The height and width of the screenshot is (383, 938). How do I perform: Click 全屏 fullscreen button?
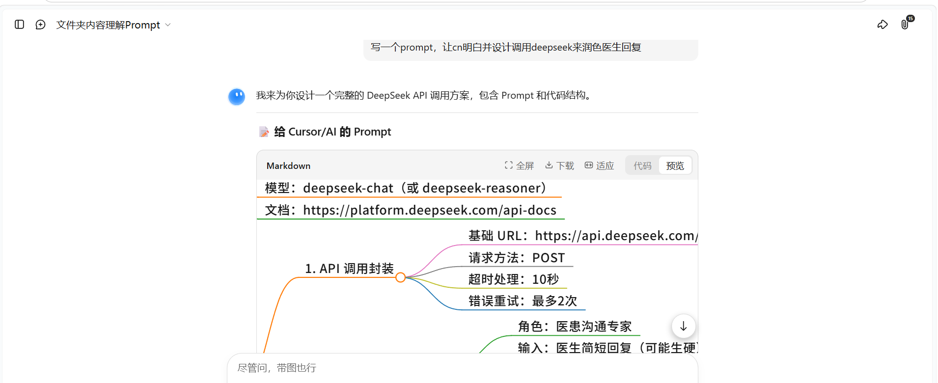pyautogui.click(x=519, y=165)
